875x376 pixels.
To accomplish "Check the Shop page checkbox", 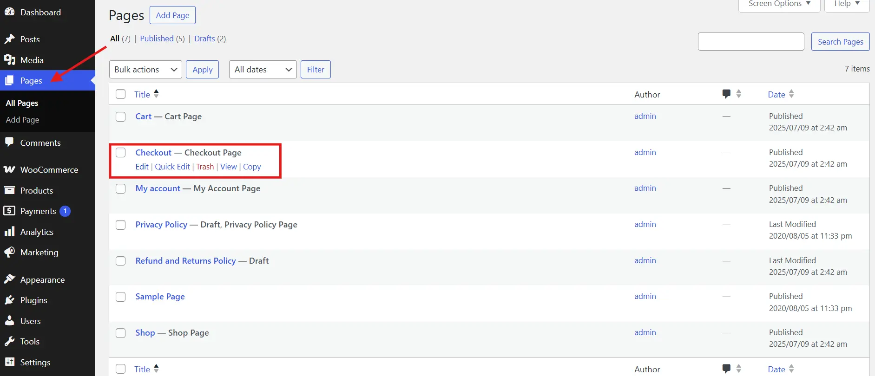I will (x=121, y=333).
